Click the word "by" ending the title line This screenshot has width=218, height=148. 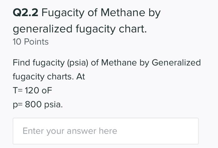154,13
